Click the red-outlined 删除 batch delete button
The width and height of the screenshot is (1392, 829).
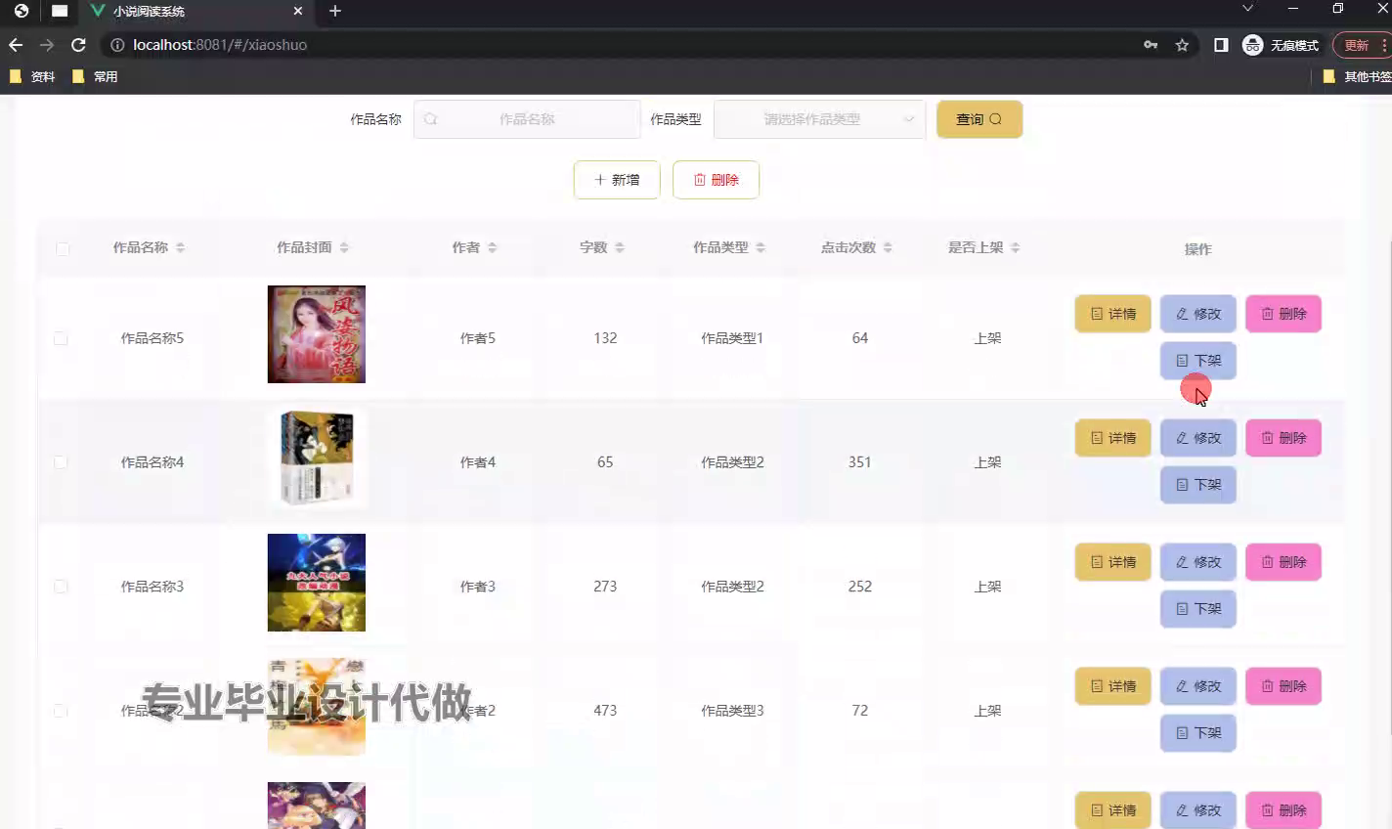click(x=716, y=180)
